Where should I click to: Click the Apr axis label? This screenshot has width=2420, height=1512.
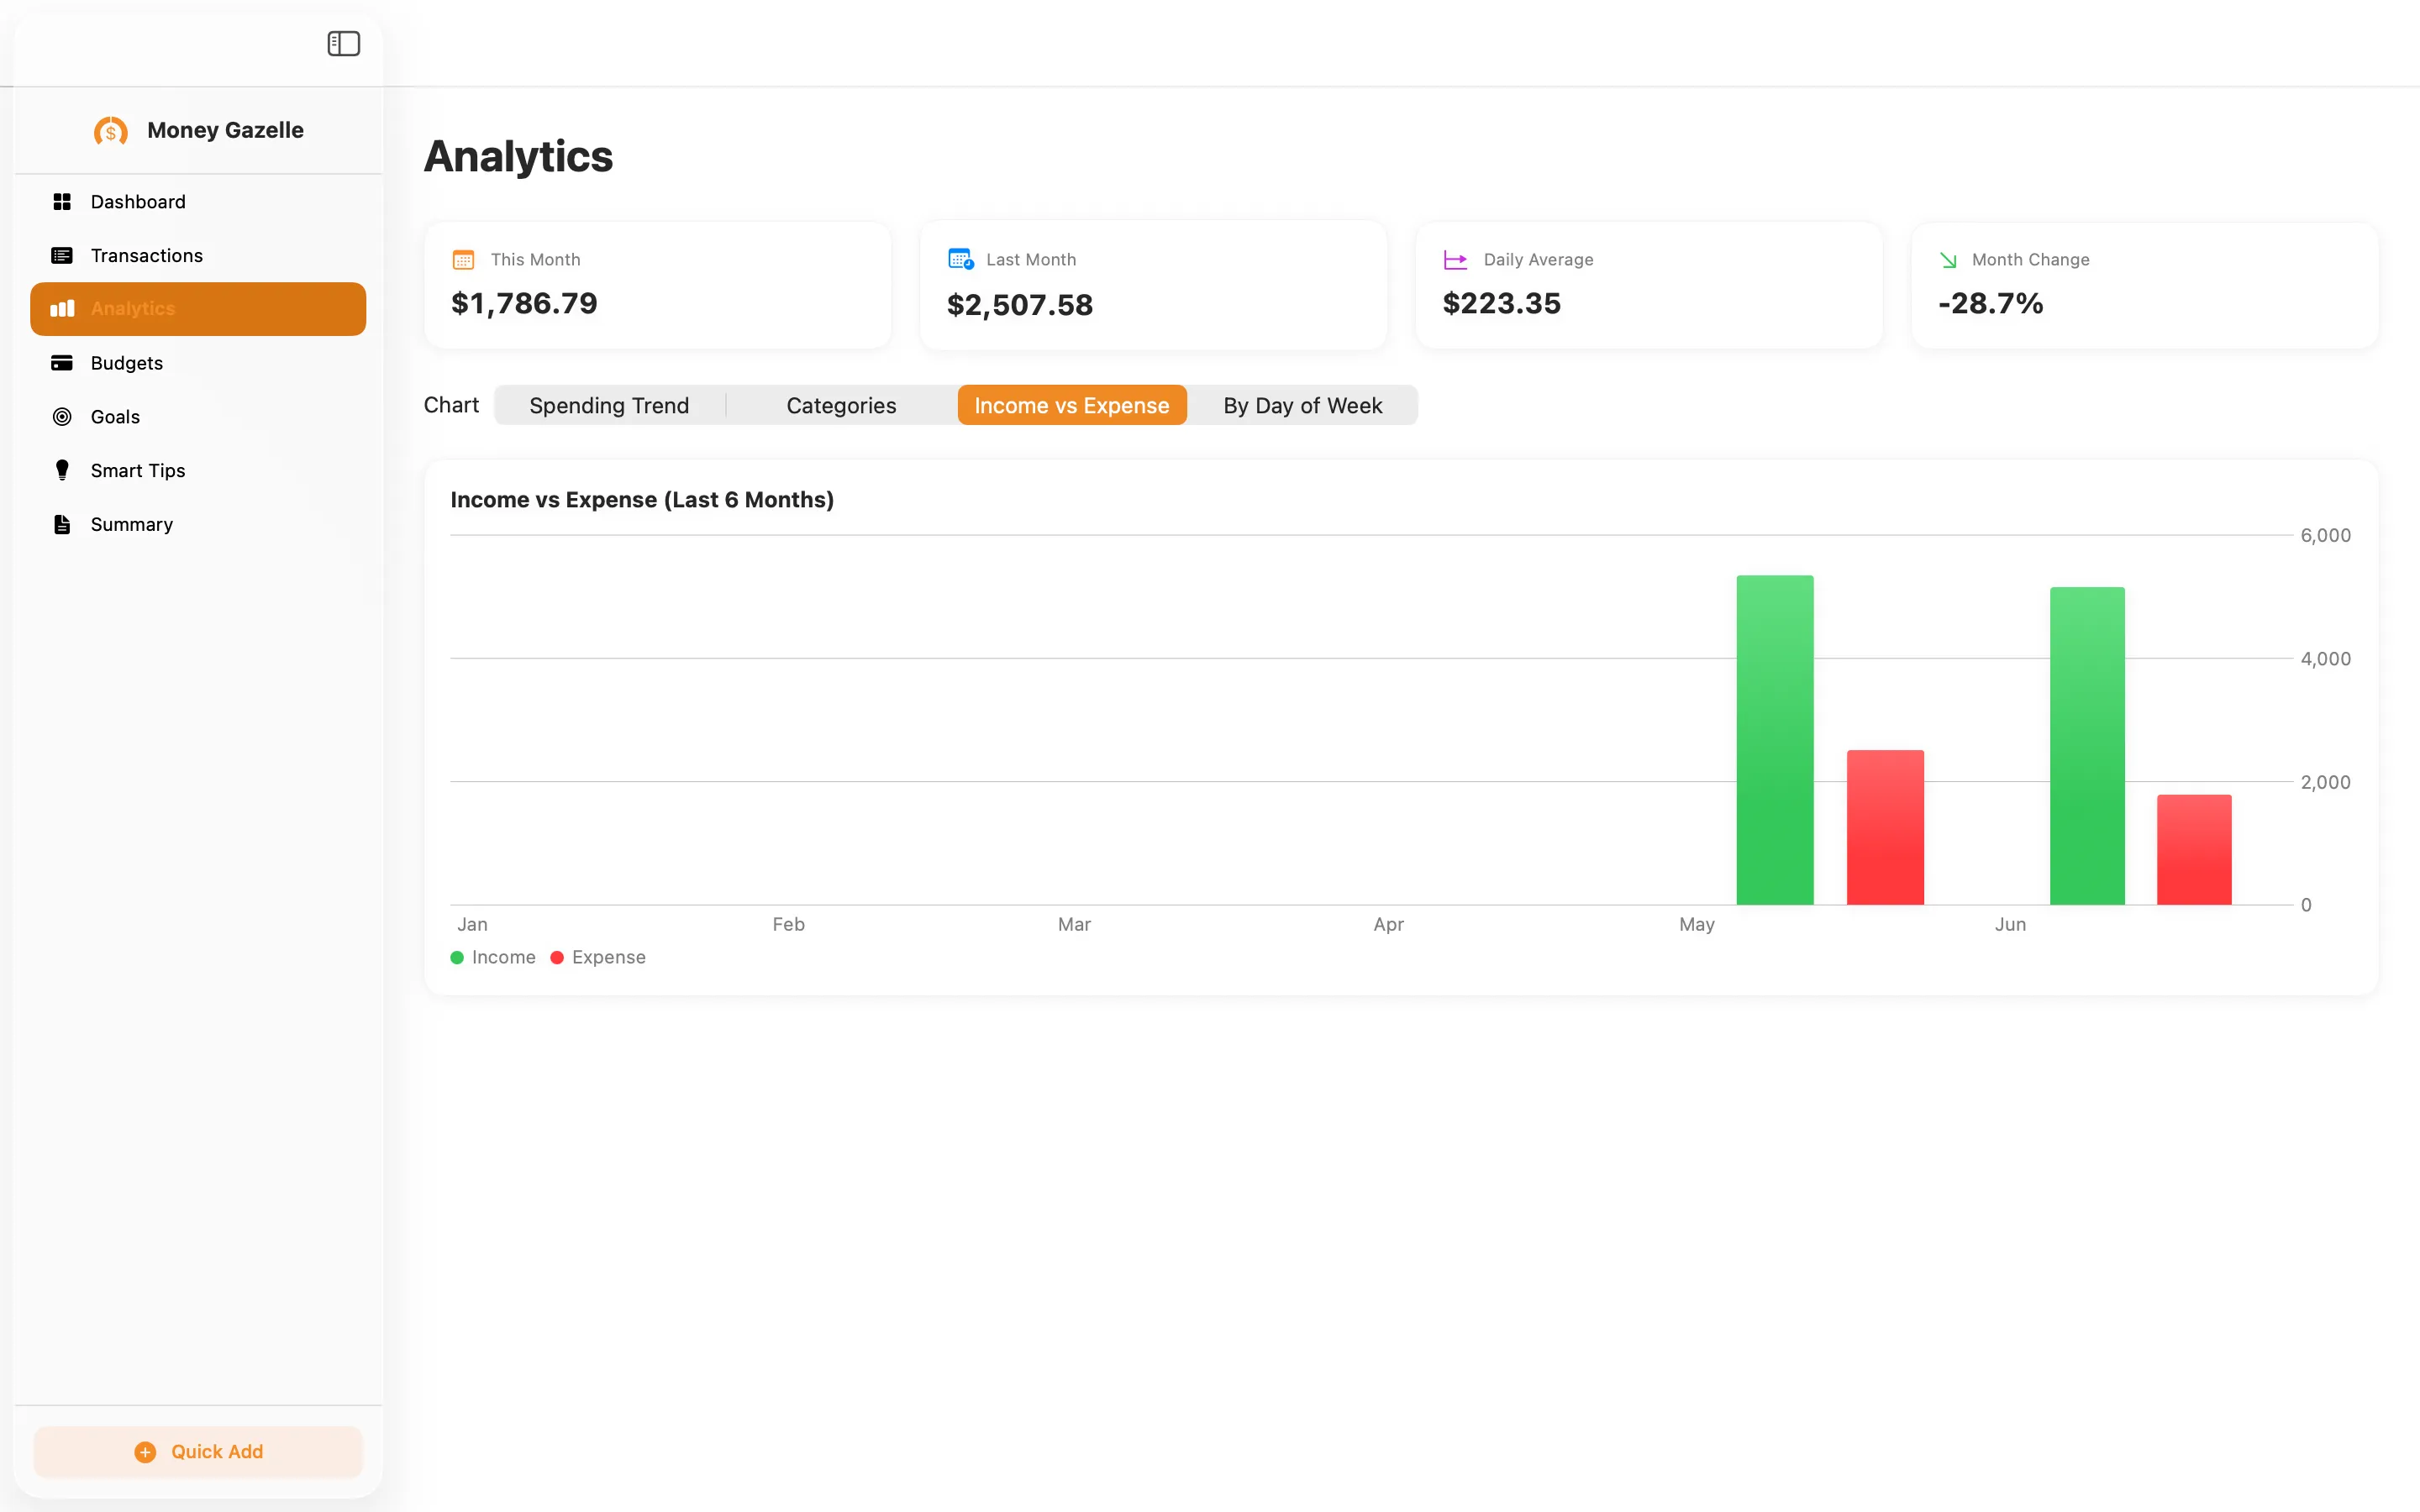pos(1388,925)
